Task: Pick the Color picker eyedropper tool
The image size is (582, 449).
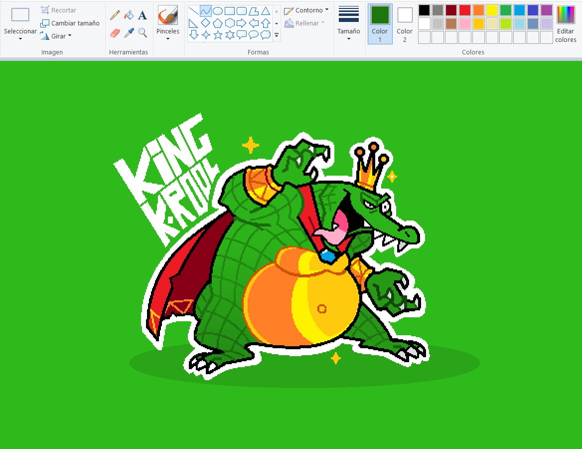Action: 129,33
